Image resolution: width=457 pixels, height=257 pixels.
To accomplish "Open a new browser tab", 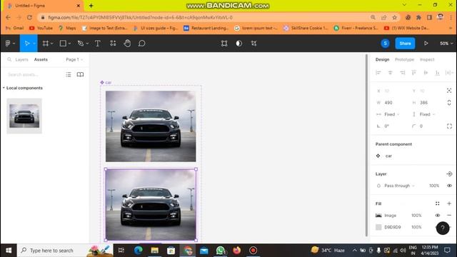I will (x=91, y=6).
